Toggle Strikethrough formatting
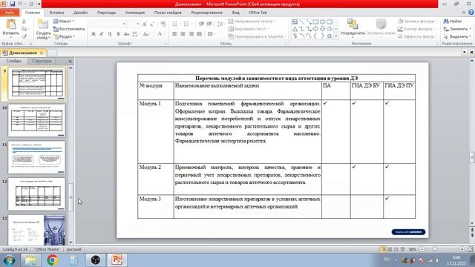Viewport: 475px width, 267px height. click(127, 34)
